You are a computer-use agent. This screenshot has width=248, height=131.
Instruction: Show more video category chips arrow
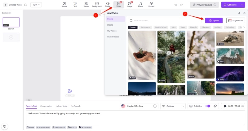(244, 27)
